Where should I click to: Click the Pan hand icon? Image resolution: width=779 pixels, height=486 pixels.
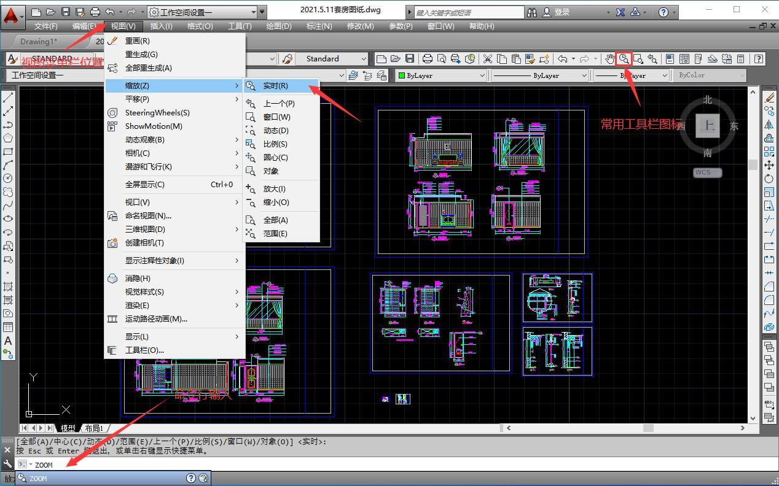[x=609, y=59]
